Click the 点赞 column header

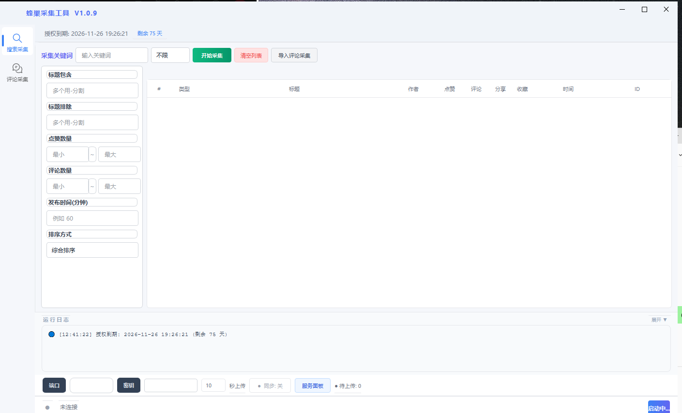click(x=450, y=89)
